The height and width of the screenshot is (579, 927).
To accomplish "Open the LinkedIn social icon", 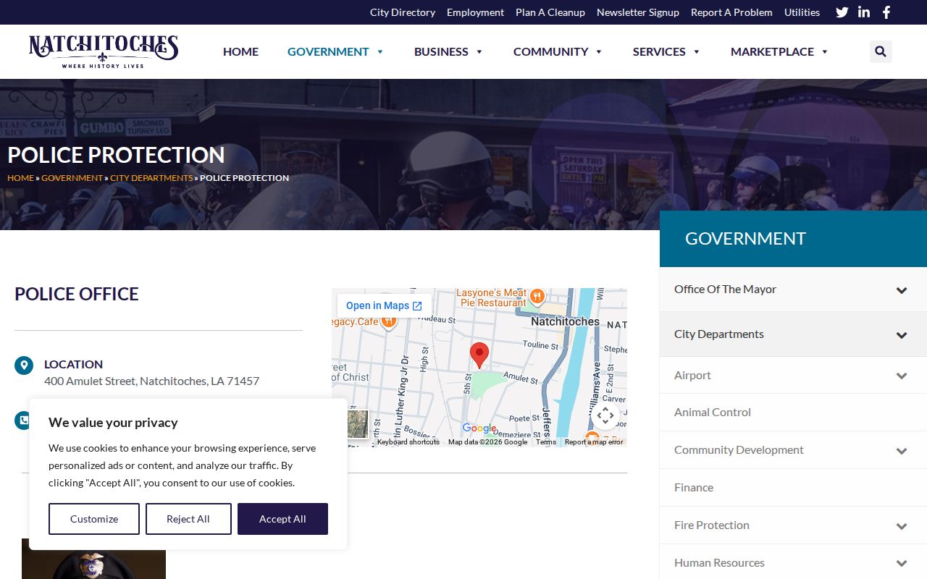I will pyautogui.click(x=864, y=12).
